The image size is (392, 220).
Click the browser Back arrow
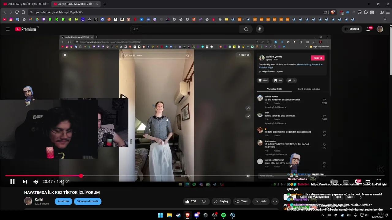click(x=5, y=12)
